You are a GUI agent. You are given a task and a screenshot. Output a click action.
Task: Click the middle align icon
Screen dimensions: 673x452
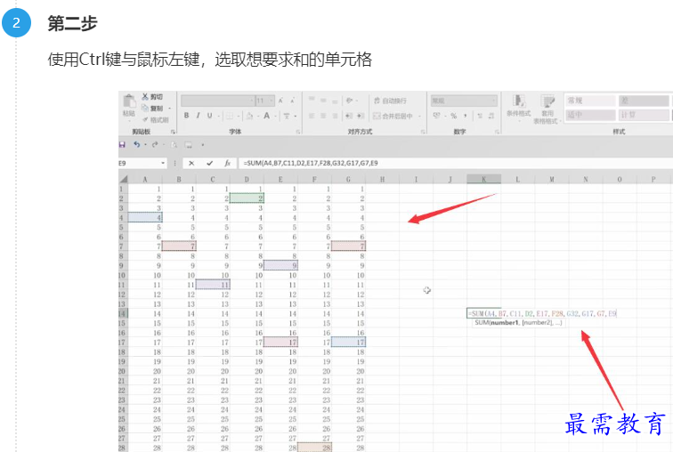pyautogui.click(x=323, y=101)
